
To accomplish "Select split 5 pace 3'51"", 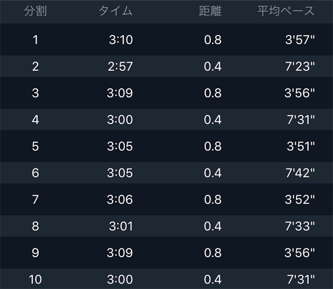I will pos(300,146).
